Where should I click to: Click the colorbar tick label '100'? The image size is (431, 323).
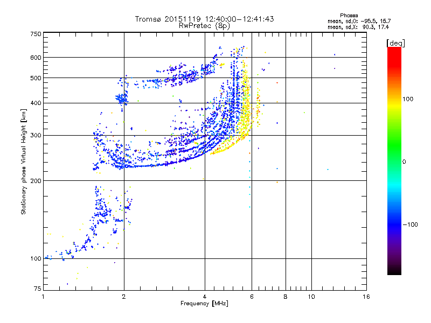(x=408, y=99)
